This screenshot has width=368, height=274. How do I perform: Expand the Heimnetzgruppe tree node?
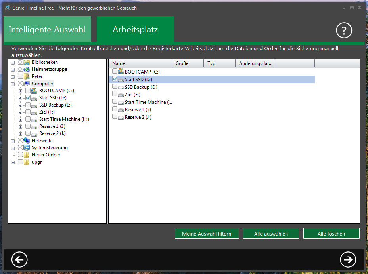13,70
